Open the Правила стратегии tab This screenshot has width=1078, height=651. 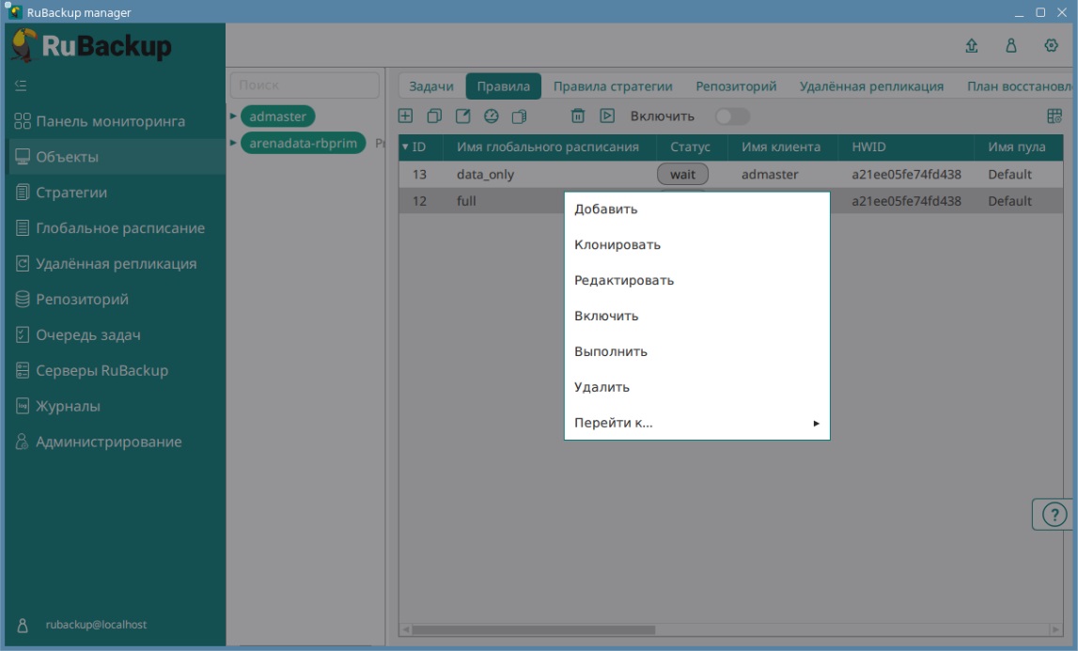coord(613,86)
